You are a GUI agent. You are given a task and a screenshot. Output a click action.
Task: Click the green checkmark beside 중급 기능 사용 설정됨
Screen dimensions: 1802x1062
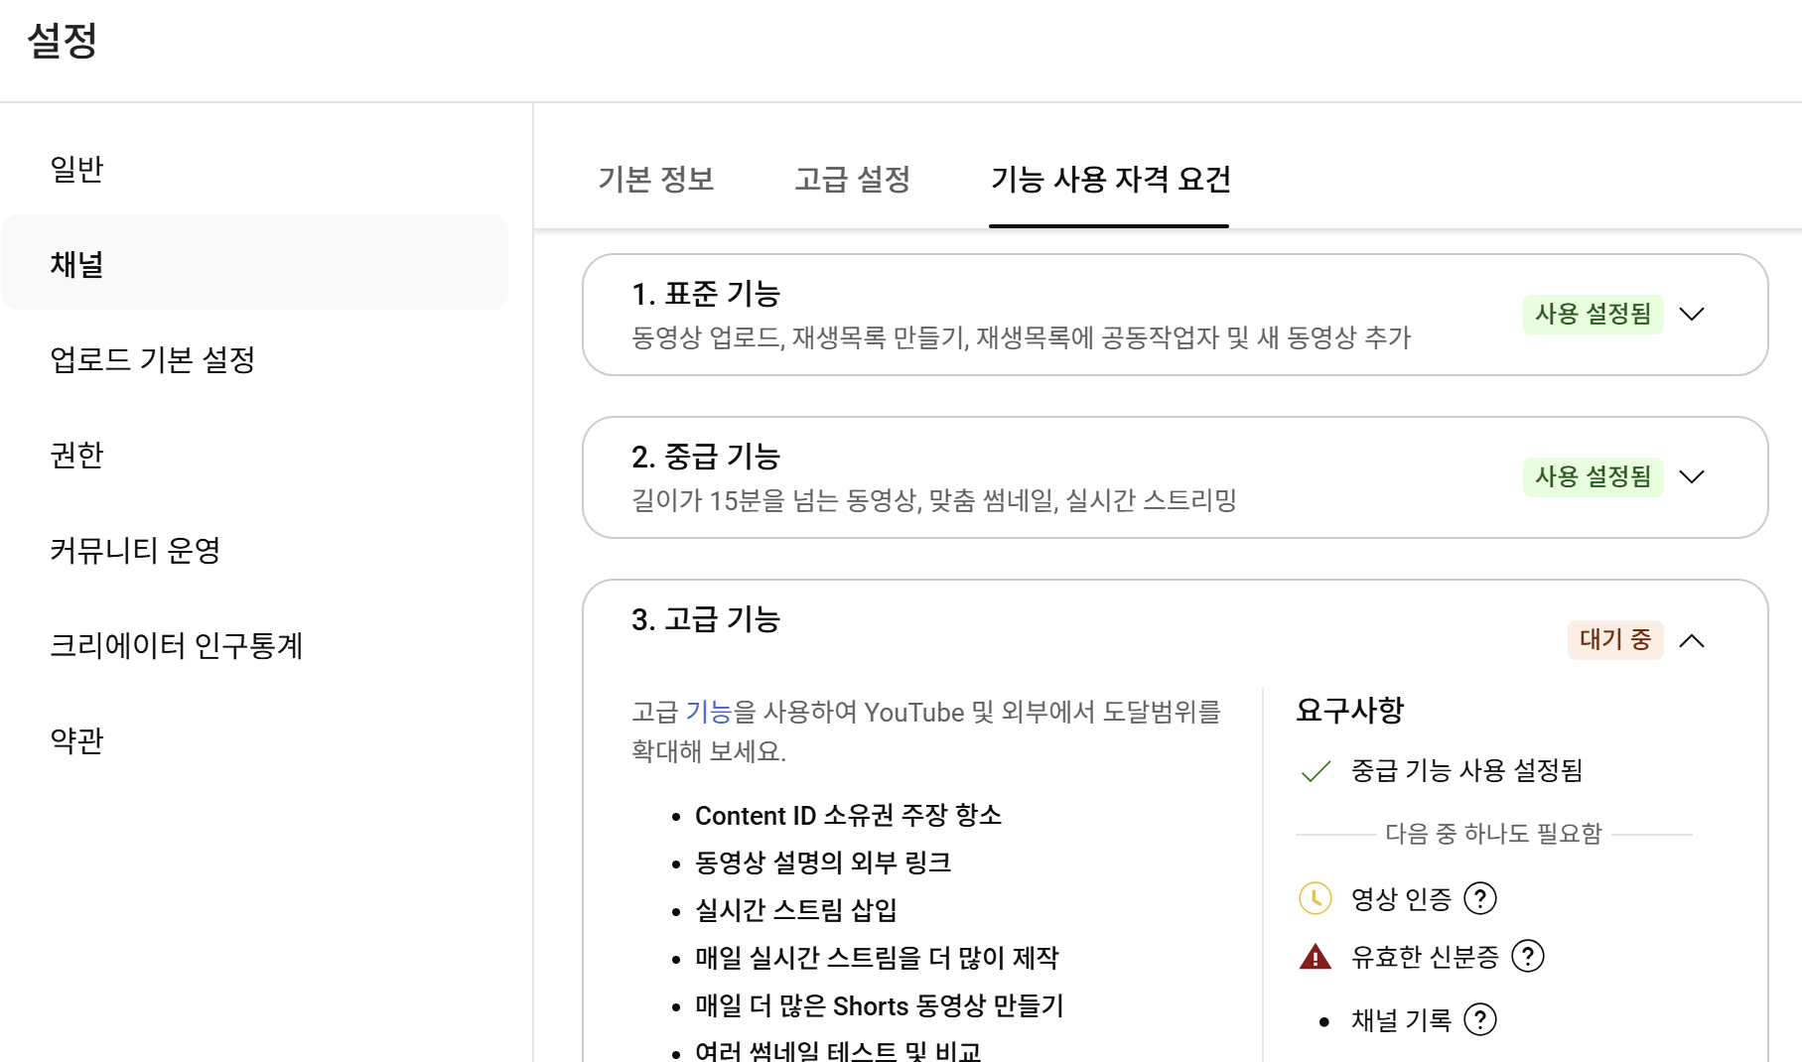click(1316, 771)
